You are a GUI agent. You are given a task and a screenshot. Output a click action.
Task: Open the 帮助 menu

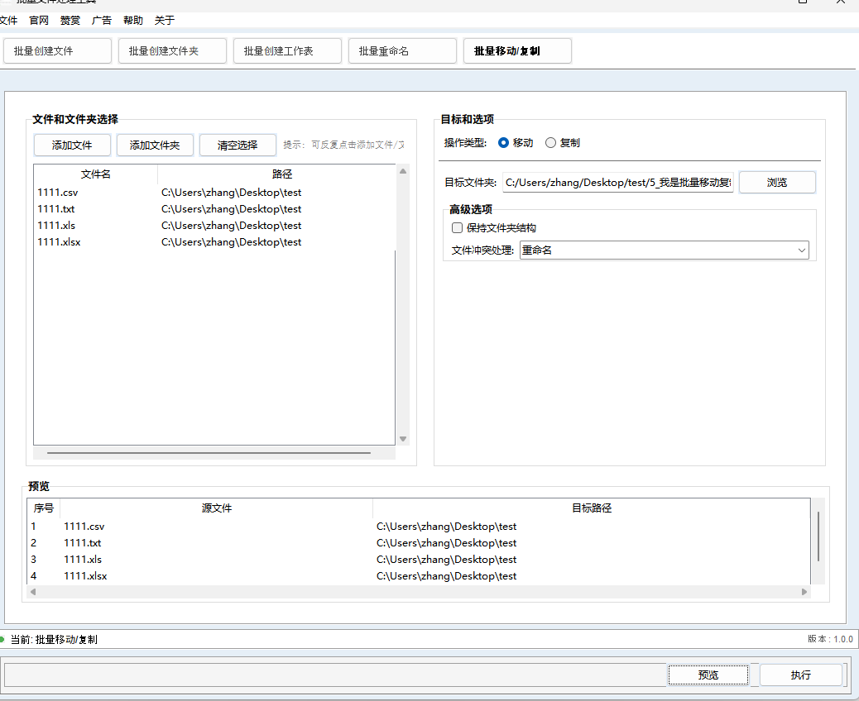tap(132, 20)
